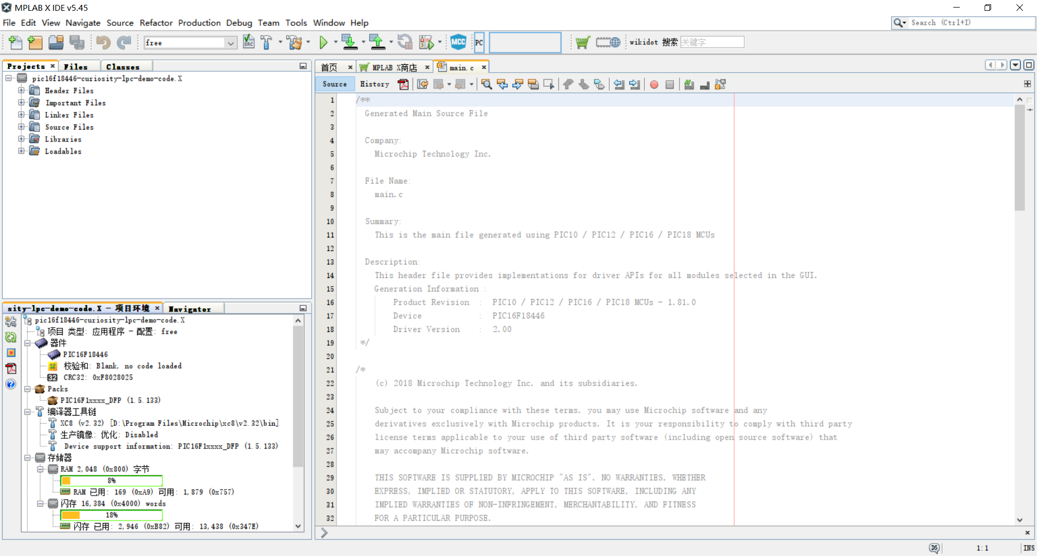Open dropdown arrow beside Build hammer
The height and width of the screenshot is (556, 1037).
(280, 42)
